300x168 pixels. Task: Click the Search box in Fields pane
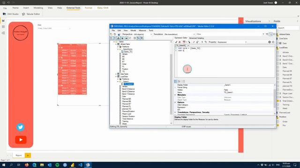point(288,28)
